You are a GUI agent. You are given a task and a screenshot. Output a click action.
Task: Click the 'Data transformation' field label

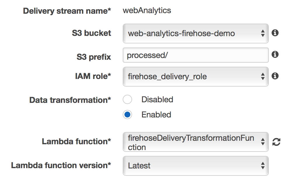70,100
